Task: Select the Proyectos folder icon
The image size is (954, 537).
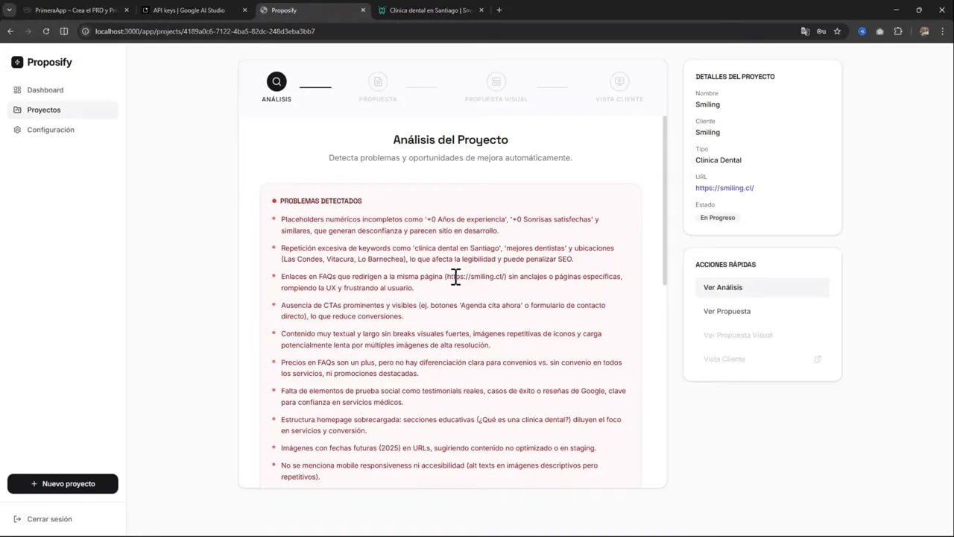Action: 17,110
